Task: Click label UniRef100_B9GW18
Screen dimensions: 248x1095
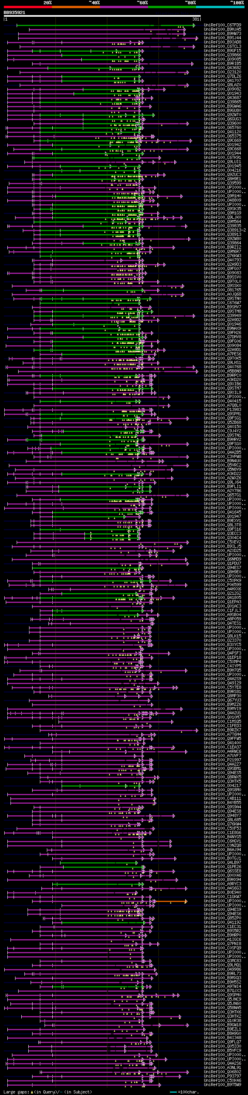Action: 222,1024
